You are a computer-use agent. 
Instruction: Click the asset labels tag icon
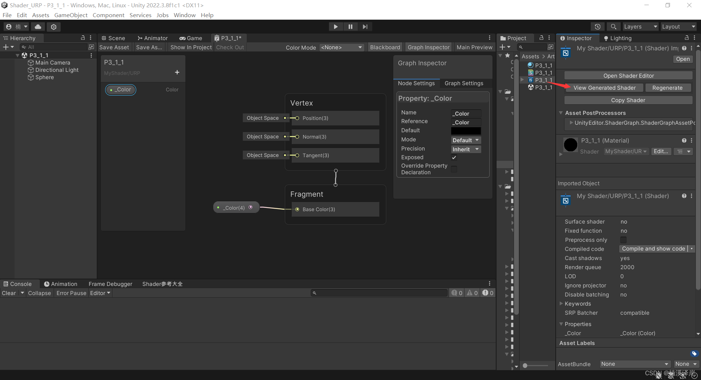tap(694, 353)
